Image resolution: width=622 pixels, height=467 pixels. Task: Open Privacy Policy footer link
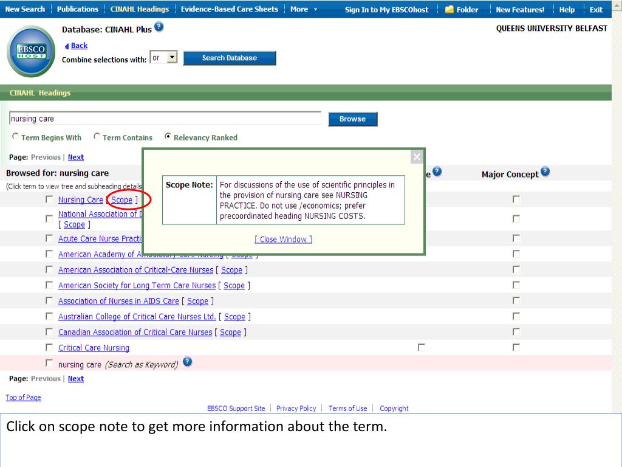[x=296, y=409]
